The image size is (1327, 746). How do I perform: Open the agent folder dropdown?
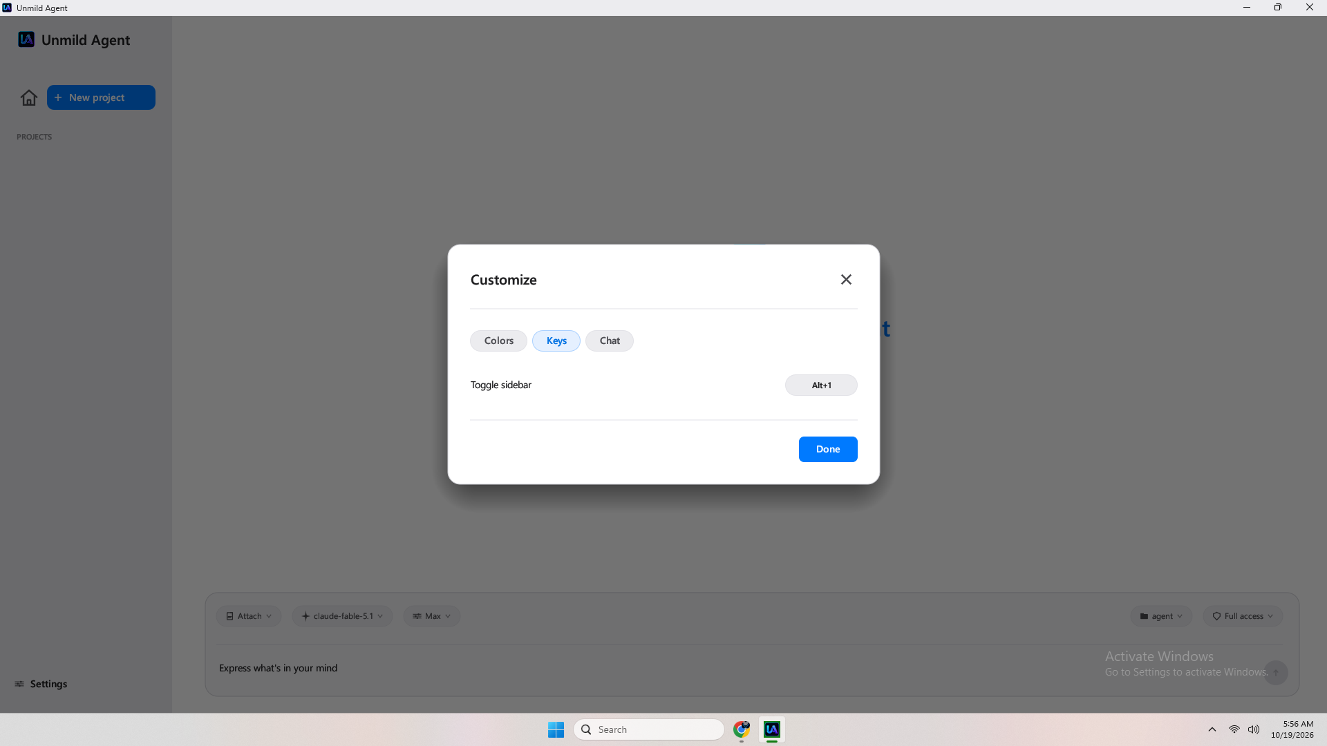click(1161, 616)
